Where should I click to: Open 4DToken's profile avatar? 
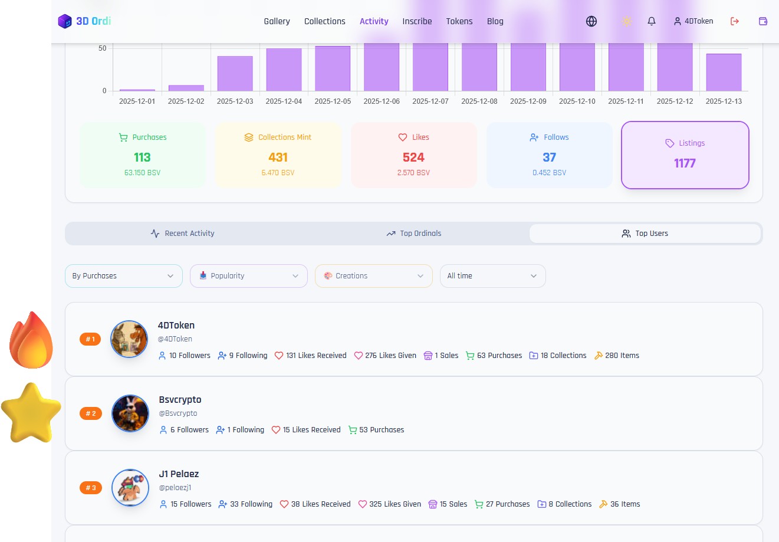[129, 339]
